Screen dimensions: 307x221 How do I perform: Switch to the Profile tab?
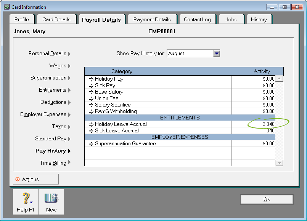point(22,19)
